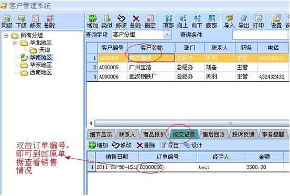Click the 经手人 column header
This screenshot has height=196, width=290.
point(221,157)
